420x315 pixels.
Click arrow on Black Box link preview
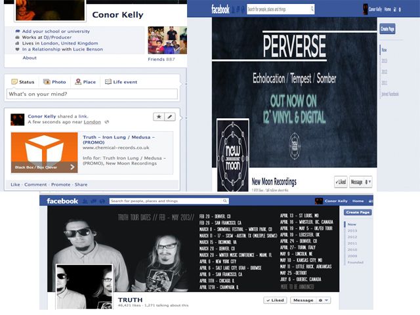point(72,167)
